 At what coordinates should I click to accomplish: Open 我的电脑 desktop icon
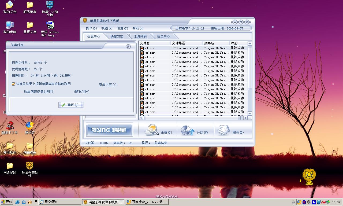tap(10, 27)
